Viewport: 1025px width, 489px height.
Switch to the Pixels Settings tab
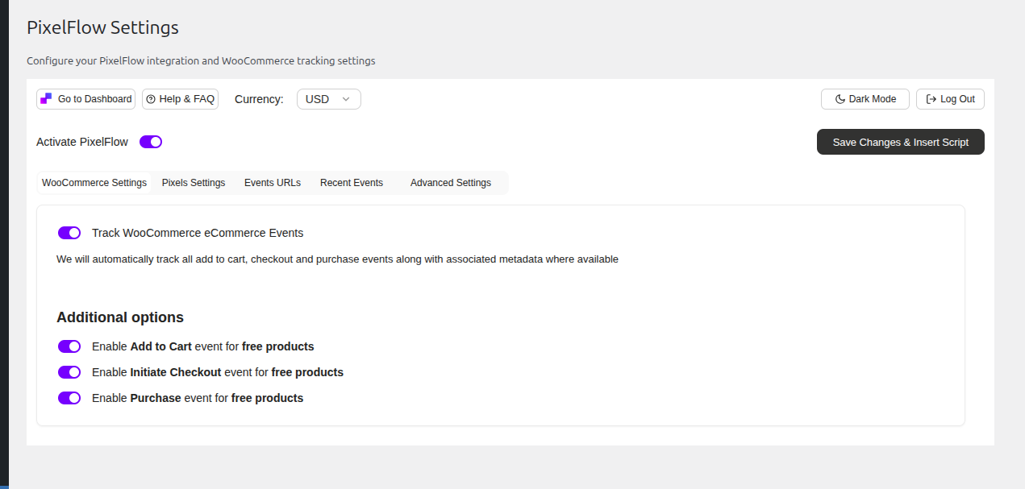click(193, 182)
